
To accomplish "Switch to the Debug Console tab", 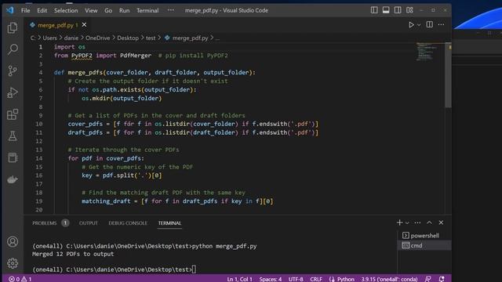I will pyautogui.click(x=128, y=222).
